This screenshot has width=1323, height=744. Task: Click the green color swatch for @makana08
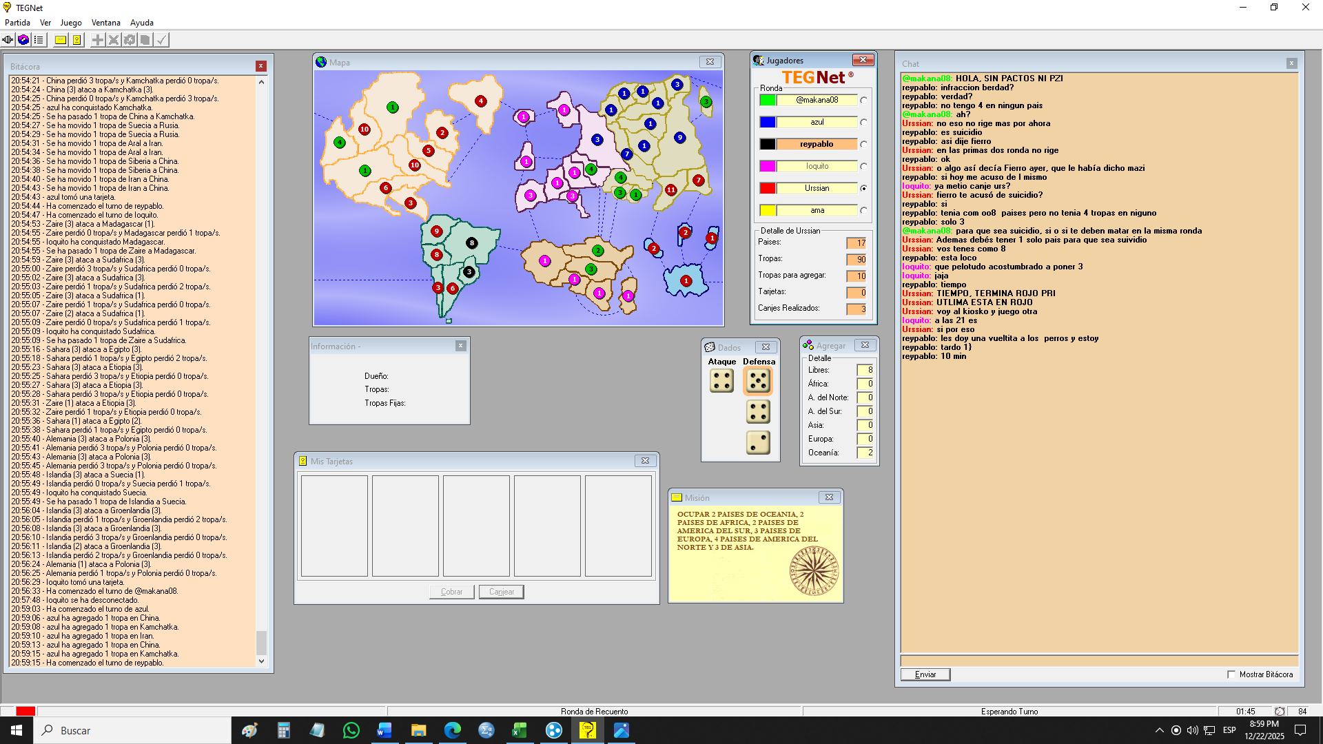pos(768,100)
